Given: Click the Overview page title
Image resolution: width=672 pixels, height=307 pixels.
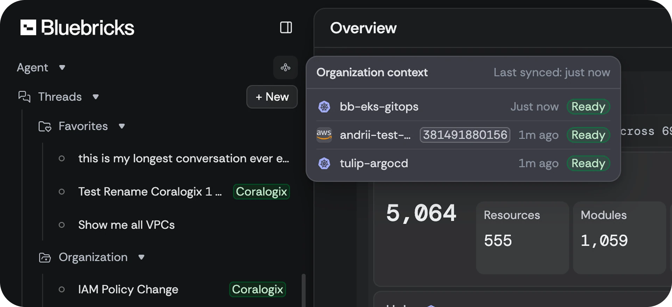Looking at the screenshot, I should pyautogui.click(x=363, y=28).
